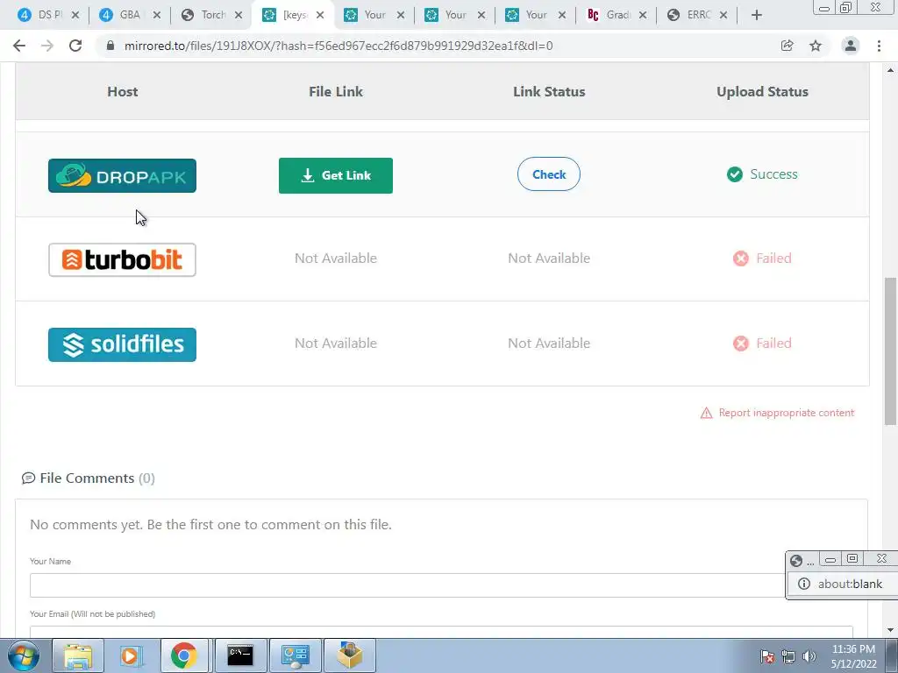Click the scrollbar up arrow
Screen dimensions: 898x673
coord(890,70)
